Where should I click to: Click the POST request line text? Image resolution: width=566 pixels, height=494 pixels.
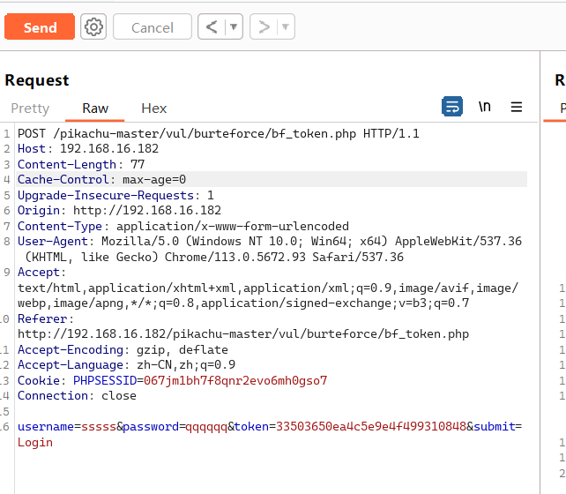coord(219,133)
